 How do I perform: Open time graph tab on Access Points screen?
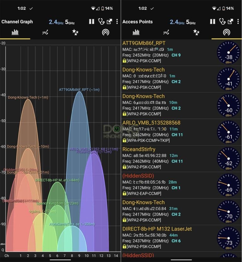point(166,32)
